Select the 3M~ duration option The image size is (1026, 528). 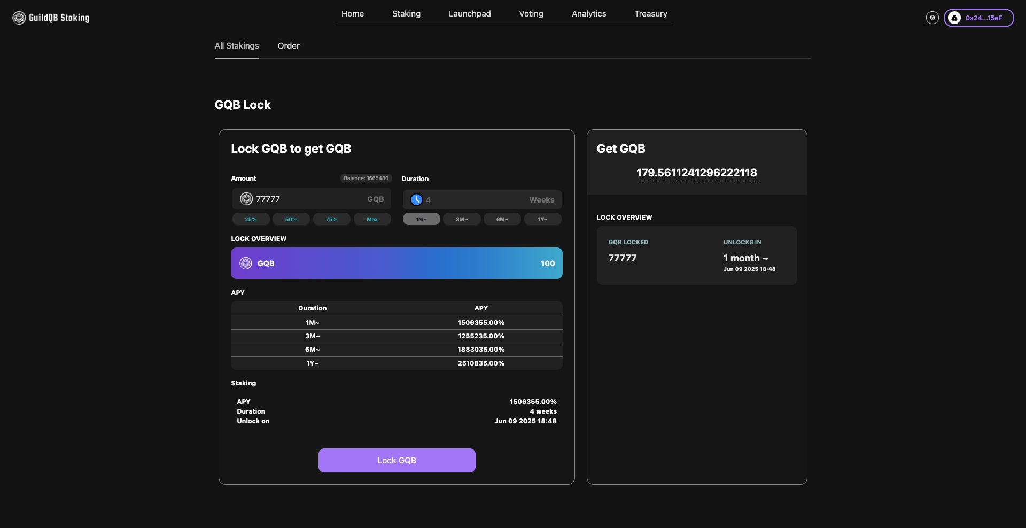click(x=462, y=219)
